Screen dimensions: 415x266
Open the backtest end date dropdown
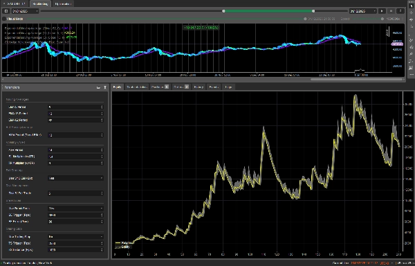point(363,11)
